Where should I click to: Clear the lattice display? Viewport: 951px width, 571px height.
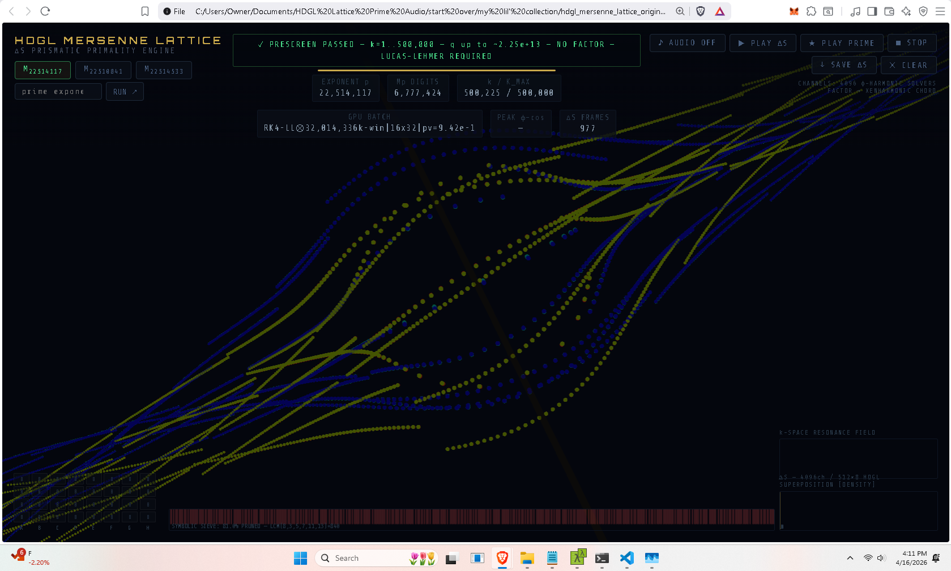(x=908, y=65)
